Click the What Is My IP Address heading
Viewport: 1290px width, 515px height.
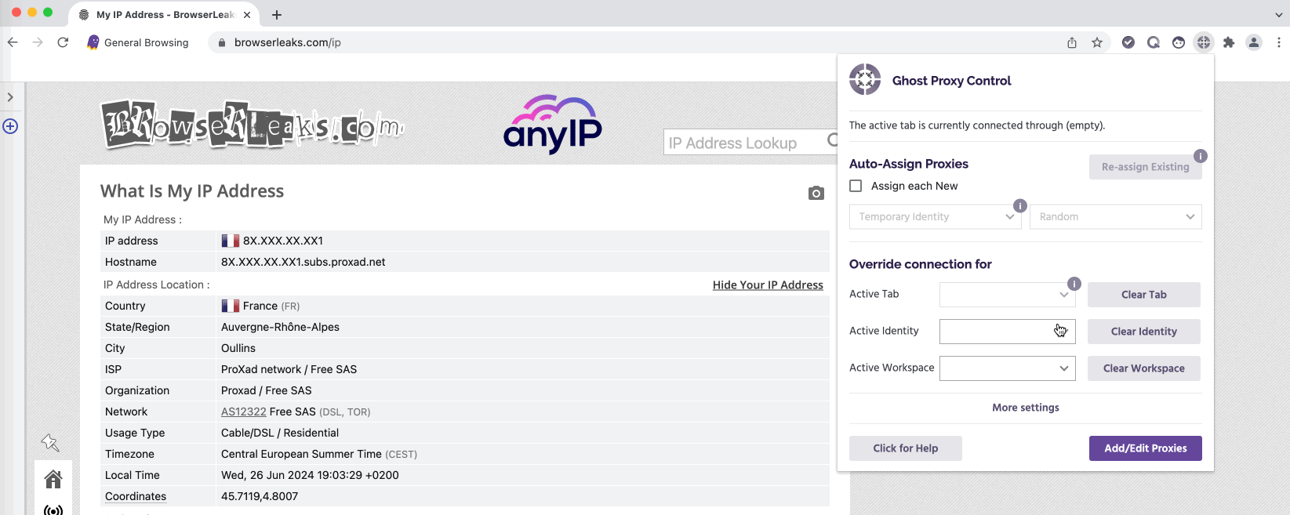(x=192, y=191)
